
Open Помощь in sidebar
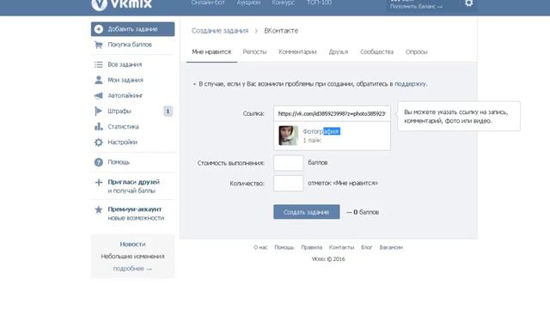[119, 162]
